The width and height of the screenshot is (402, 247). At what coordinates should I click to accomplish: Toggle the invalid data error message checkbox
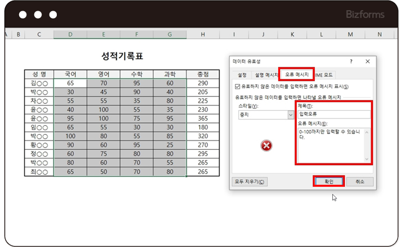(237, 87)
